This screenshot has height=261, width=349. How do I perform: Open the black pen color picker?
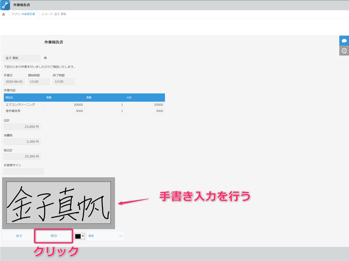coord(79,236)
